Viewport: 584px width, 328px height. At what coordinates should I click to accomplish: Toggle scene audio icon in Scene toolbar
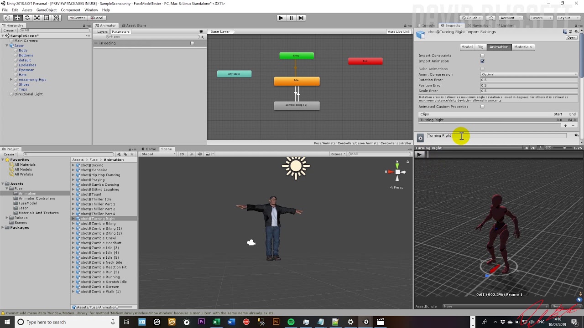pyautogui.click(x=199, y=154)
